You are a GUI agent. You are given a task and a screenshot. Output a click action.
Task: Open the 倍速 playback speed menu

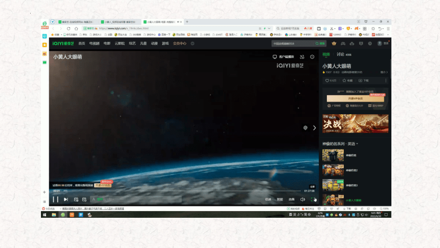[x=268, y=199]
